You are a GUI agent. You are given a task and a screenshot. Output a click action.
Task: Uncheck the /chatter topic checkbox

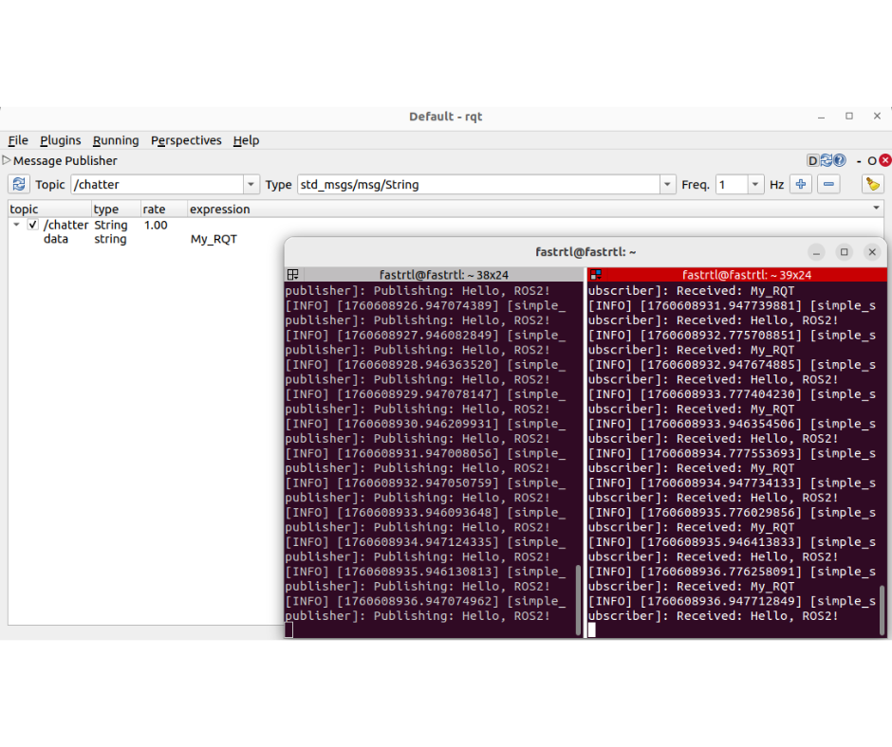tap(33, 226)
